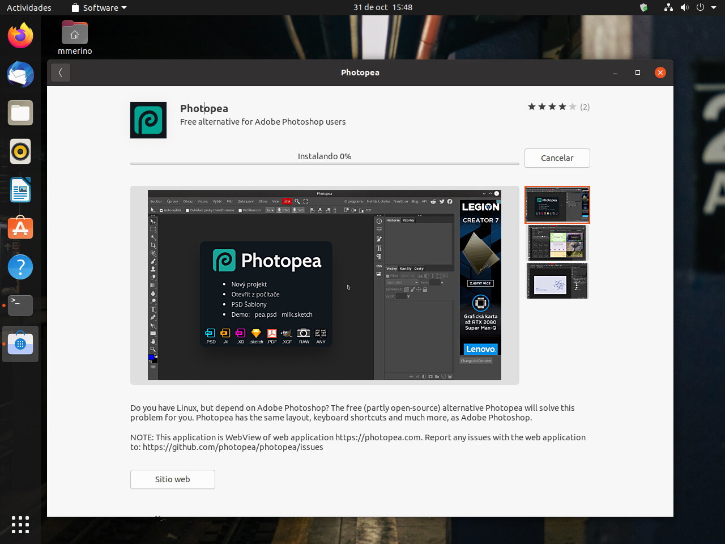Image resolution: width=725 pixels, height=544 pixels.
Task: Go back using the header arrow
Action: pyautogui.click(x=61, y=73)
